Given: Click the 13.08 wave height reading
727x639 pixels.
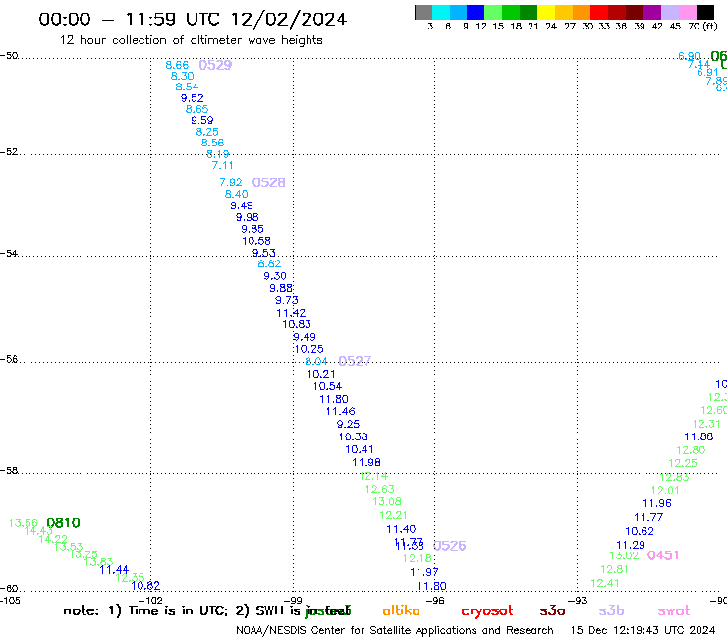Looking at the screenshot, I should coord(387,501).
